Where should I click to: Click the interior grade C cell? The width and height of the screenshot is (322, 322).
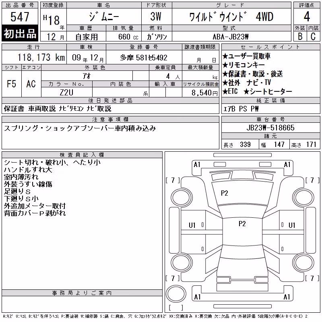click(x=314, y=36)
